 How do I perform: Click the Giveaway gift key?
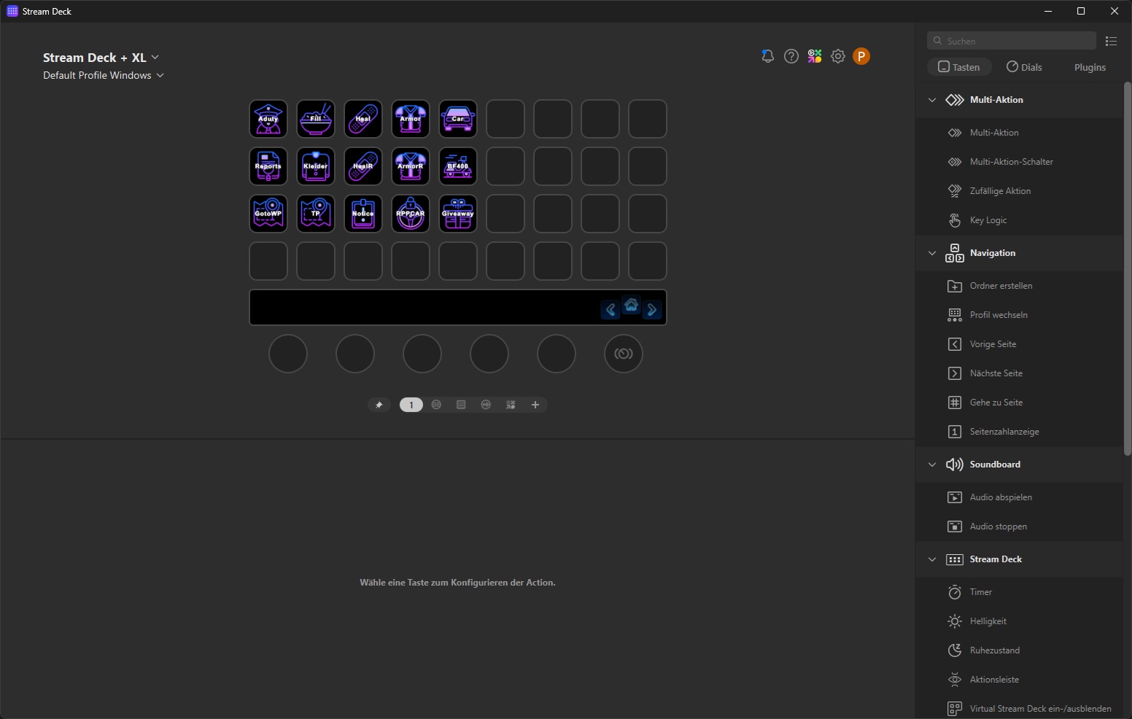click(458, 214)
